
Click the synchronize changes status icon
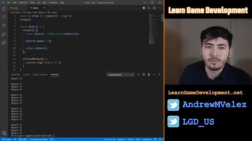click(x=15, y=139)
